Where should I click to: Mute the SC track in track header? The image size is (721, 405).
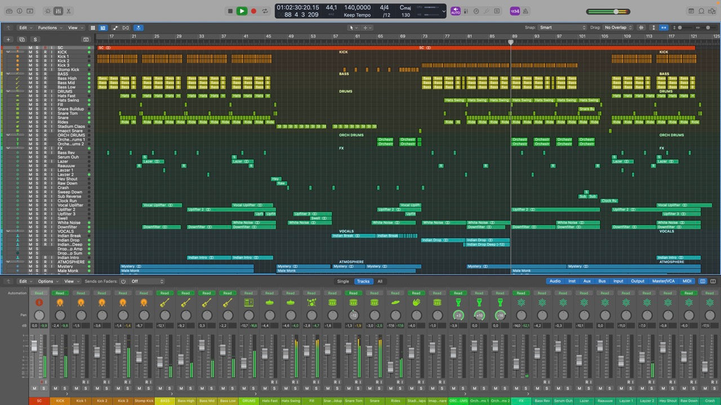[x=30, y=48]
